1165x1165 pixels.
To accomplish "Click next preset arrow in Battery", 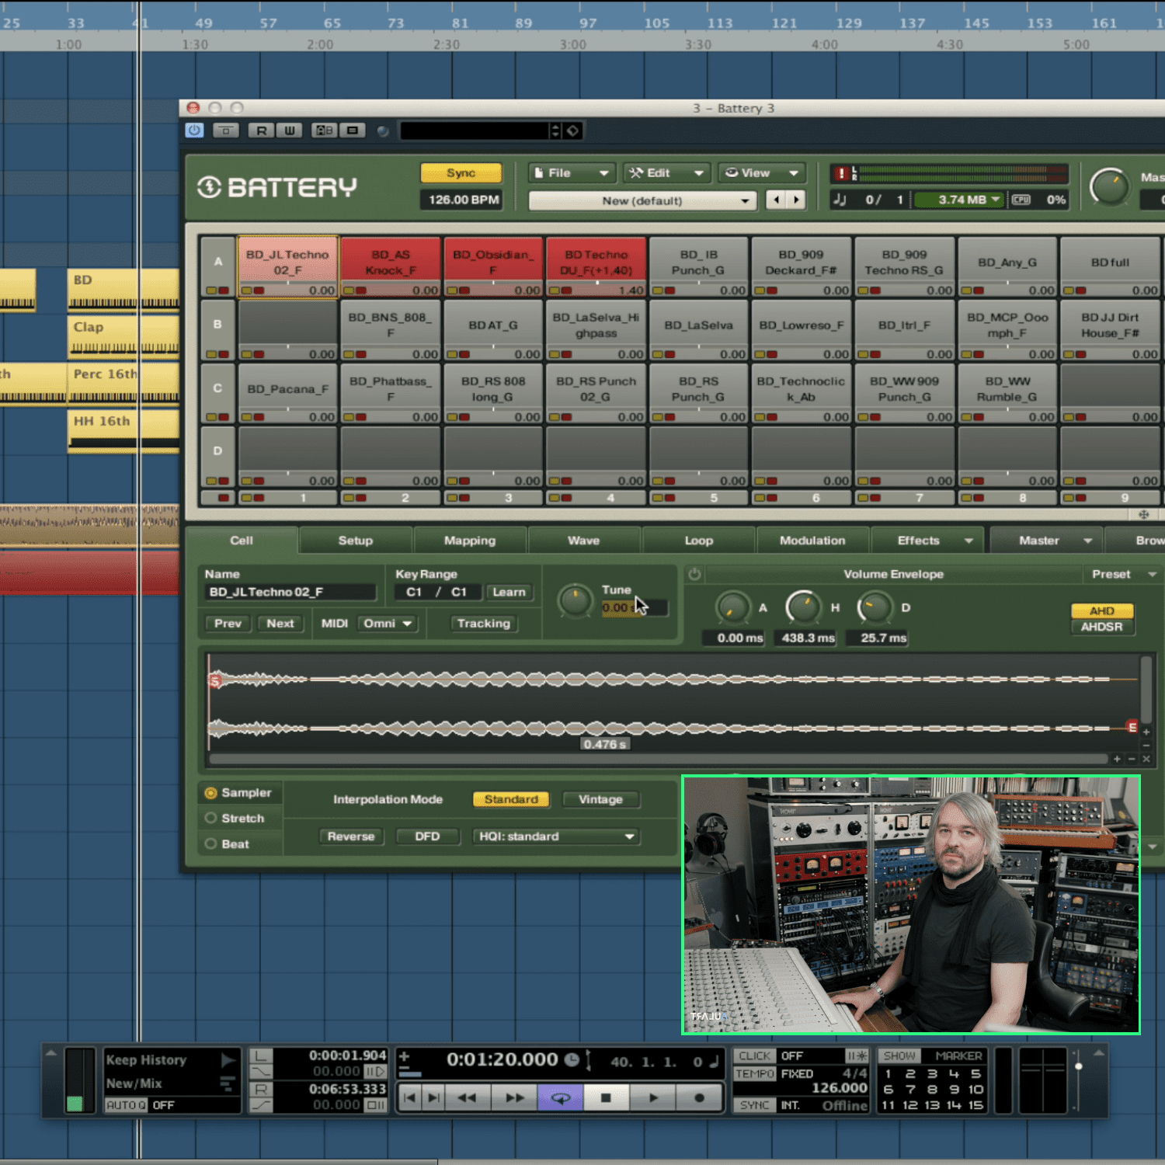I will pyautogui.click(x=796, y=200).
